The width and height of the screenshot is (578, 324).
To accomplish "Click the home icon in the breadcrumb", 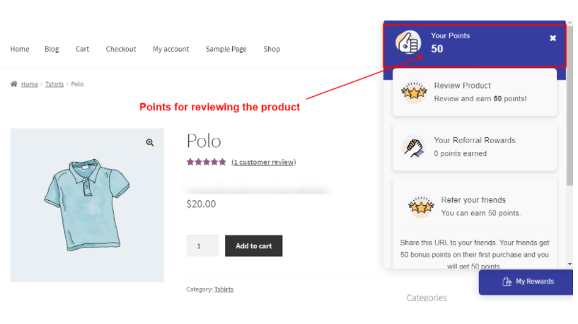I will click(14, 84).
